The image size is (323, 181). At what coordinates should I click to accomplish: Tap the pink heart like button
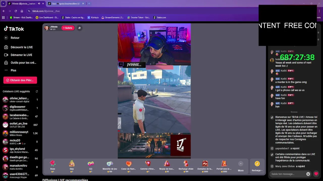coord(316,174)
